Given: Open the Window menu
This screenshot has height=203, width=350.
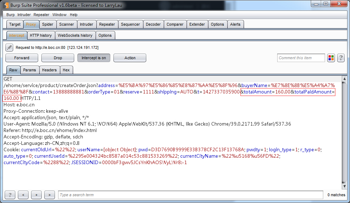Looking at the screenshot, I should click(59, 15).
